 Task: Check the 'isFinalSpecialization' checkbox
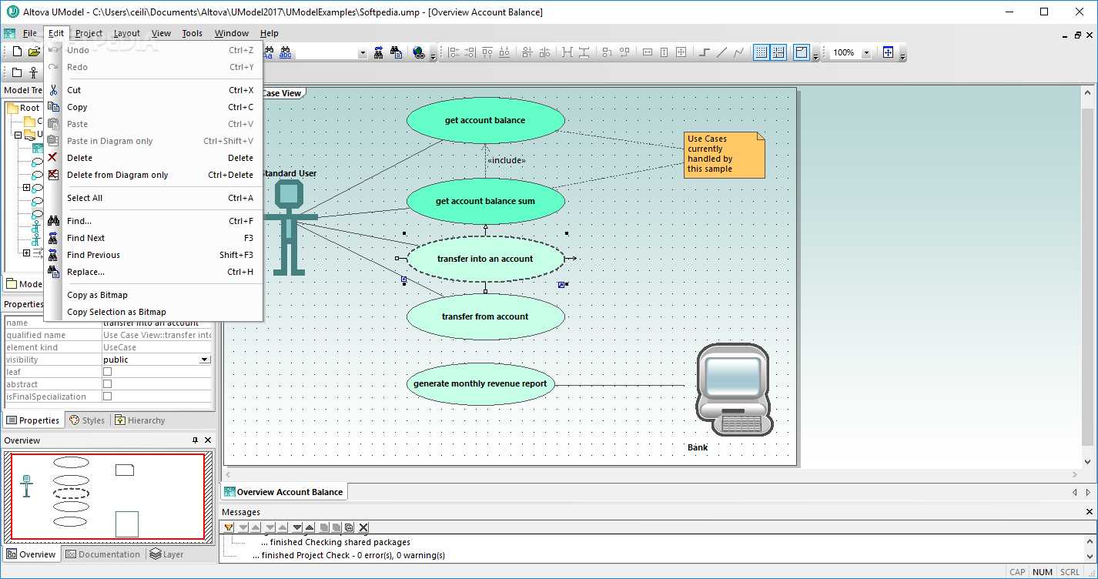coord(108,397)
